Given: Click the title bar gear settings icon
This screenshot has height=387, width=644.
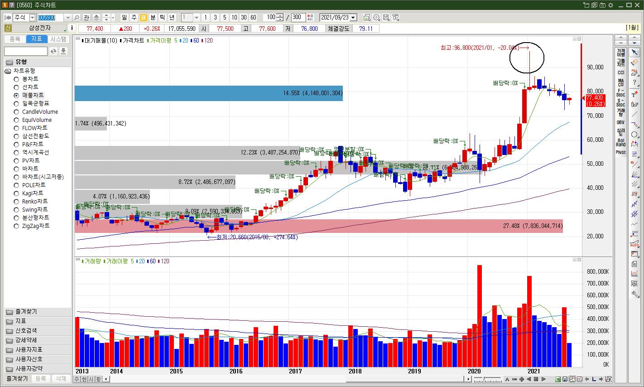Looking at the screenshot, I should click(610, 5).
